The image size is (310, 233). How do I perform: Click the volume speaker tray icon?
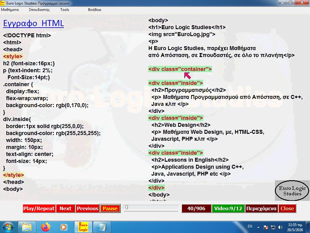(x=280, y=227)
